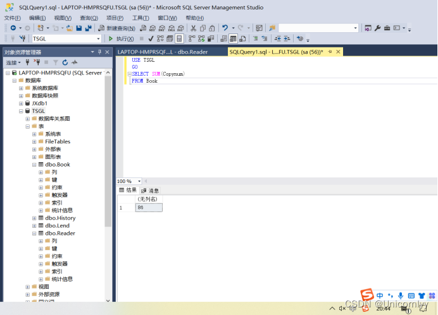Click the XMLA query icon
The image size is (438, 315).
(x=172, y=28)
